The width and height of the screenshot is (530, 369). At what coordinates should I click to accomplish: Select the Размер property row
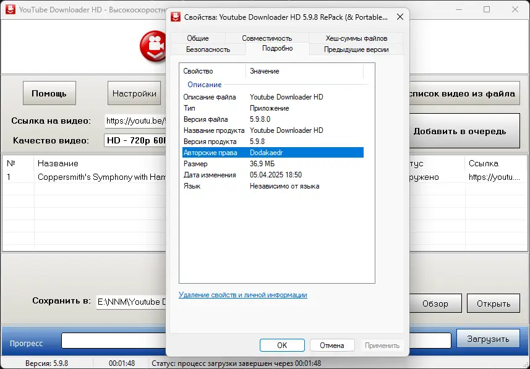pos(273,164)
